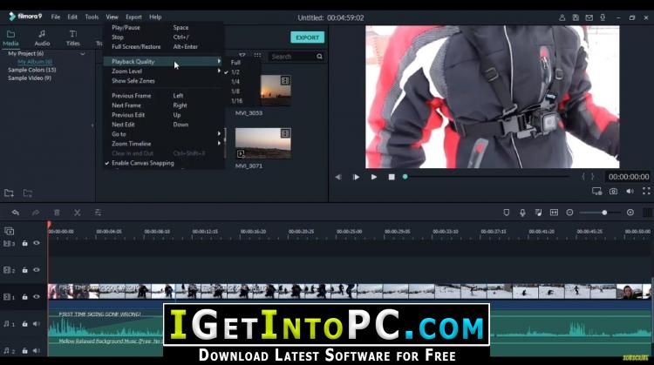The image size is (654, 365).
Task: Hide video track 3 eye icon
Action: pos(37,243)
